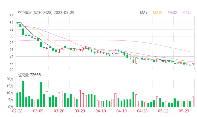The height and width of the screenshot is (117, 197).
Task: Click the last red volume bar on the right
Action: pyautogui.click(x=193, y=102)
